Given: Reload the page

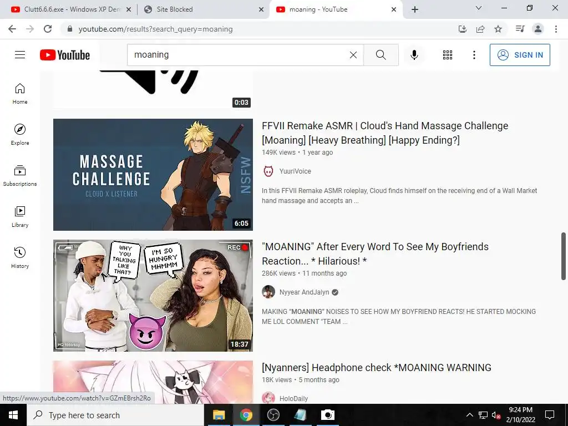Looking at the screenshot, I should click(x=48, y=29).
